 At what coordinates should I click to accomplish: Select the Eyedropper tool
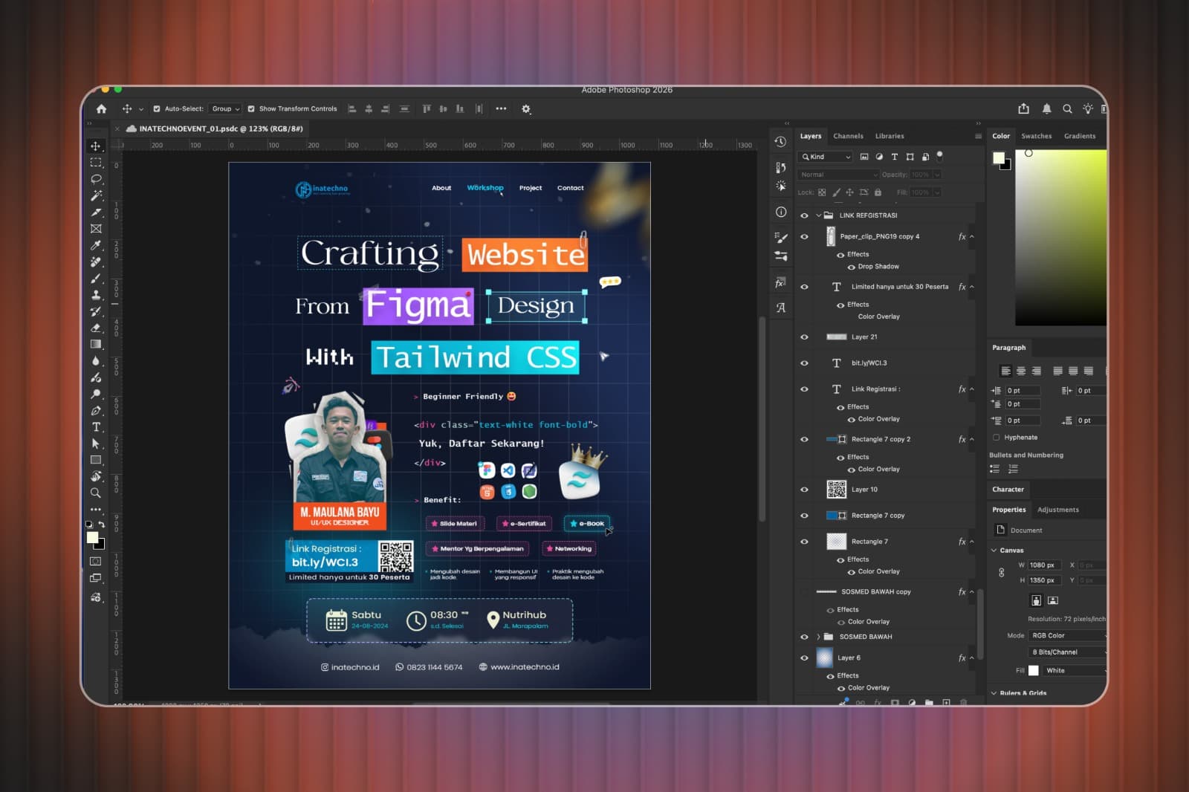pos(96,245)
